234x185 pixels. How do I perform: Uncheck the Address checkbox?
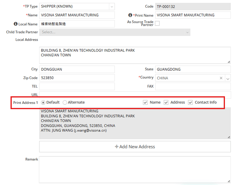pos(166,102)
